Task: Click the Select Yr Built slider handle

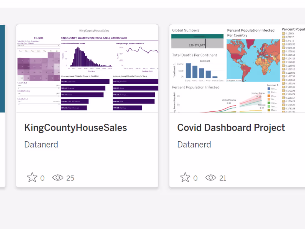Action: 19,88
